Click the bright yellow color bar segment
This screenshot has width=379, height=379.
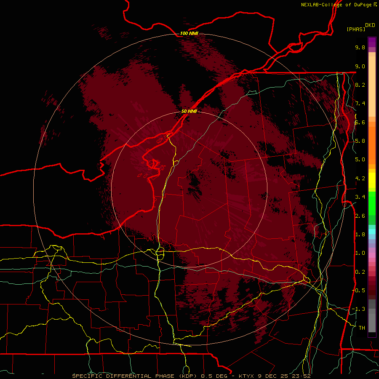372,180
